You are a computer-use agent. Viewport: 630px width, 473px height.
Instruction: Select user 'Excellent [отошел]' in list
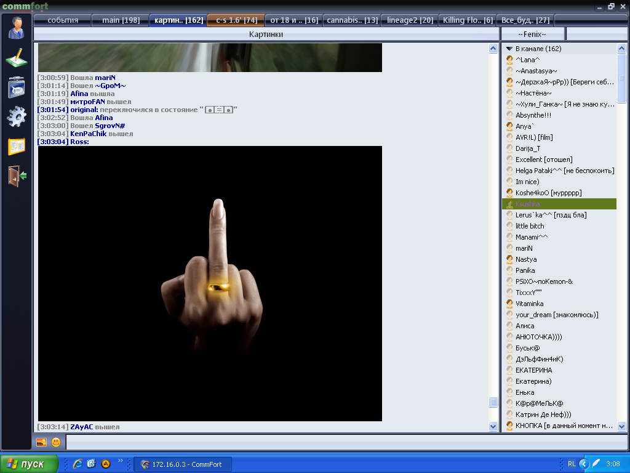(x=559, y=160)
